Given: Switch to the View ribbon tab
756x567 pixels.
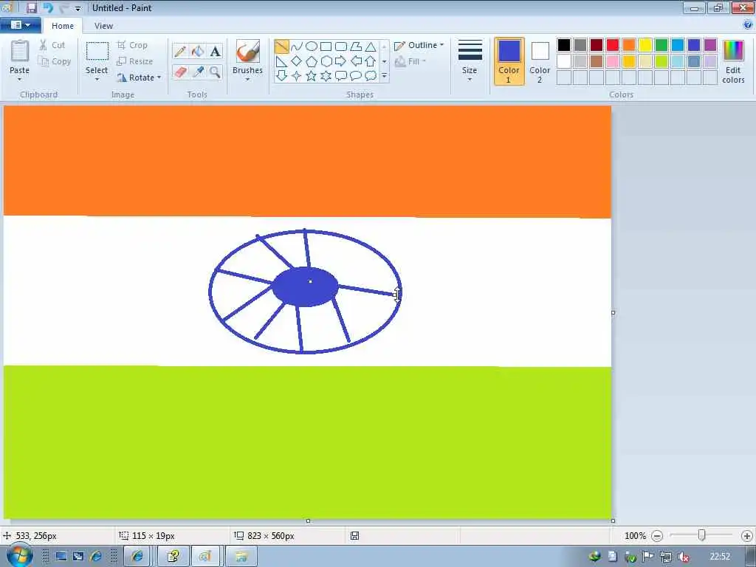Looking at the screenshot, I should [x=103, y=26].
